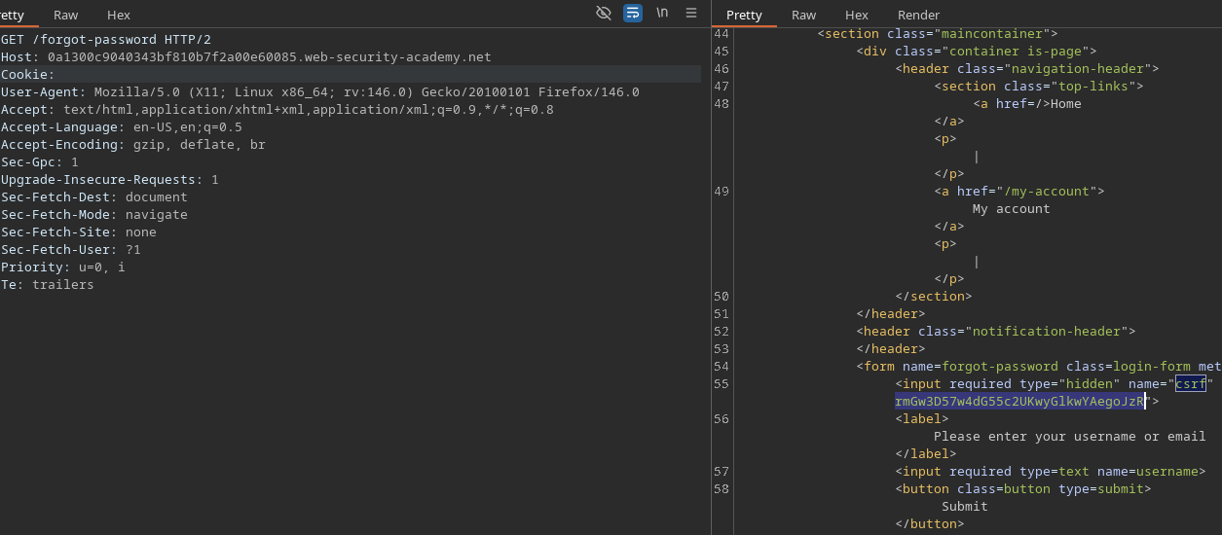Switch to the response Raw tab

pyautogui.click(x=804, y=15)
